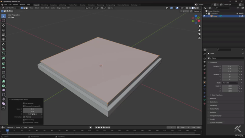Viewport: 245px width, 138px height.
Task: Select the Bevel tool
Action: [3, 68]
